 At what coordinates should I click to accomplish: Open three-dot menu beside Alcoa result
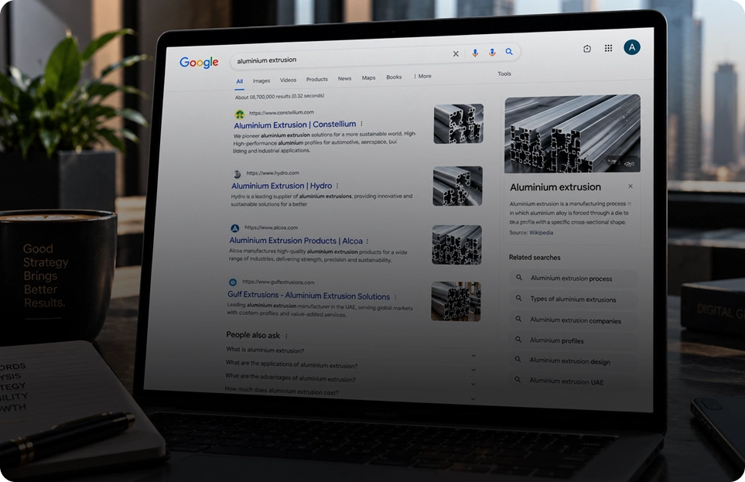(x=367, y=241)
